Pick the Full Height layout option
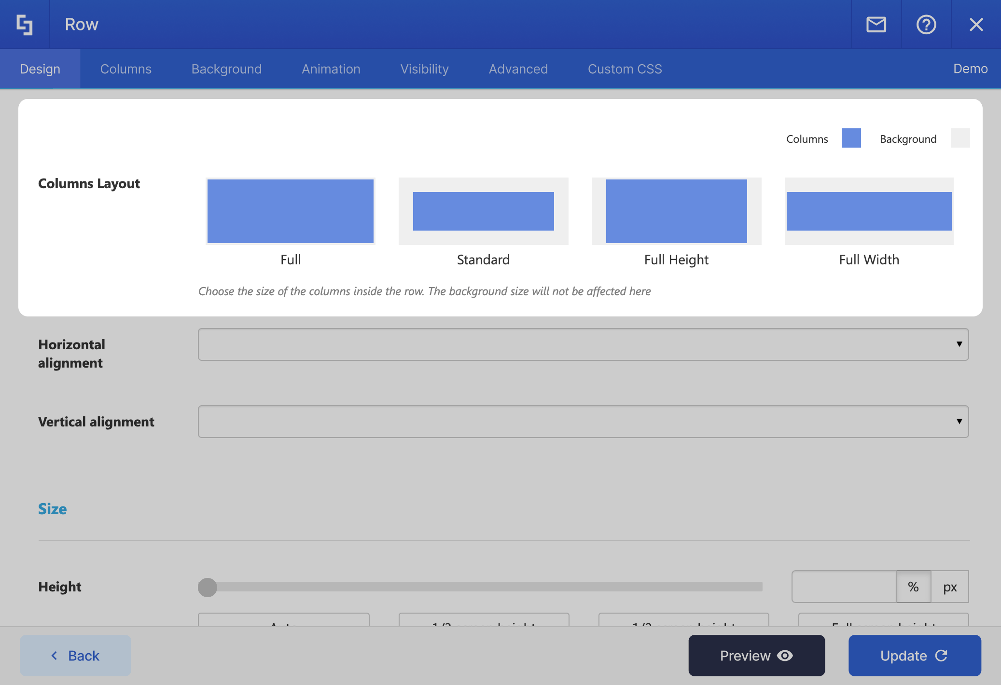This screenshot has width=1001, height=685. (x=676, y=211)
